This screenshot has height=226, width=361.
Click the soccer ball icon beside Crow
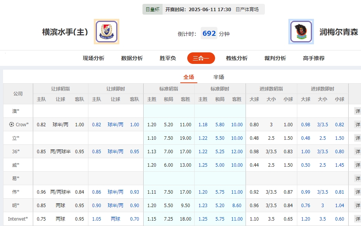12,124
